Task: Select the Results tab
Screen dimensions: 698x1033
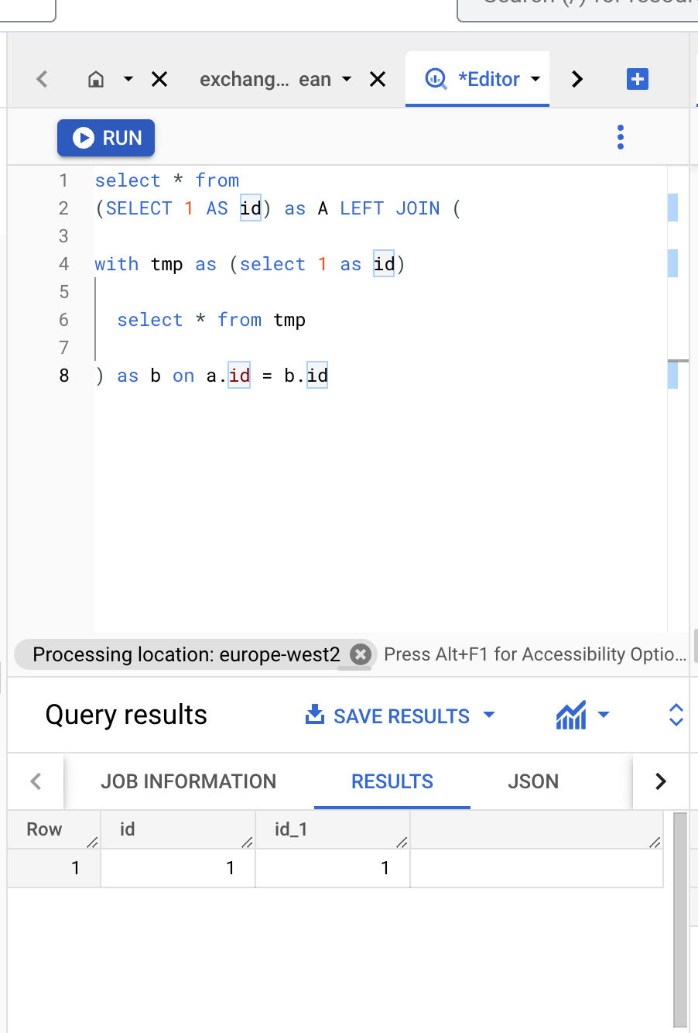Action: click(x=392, y=781)
